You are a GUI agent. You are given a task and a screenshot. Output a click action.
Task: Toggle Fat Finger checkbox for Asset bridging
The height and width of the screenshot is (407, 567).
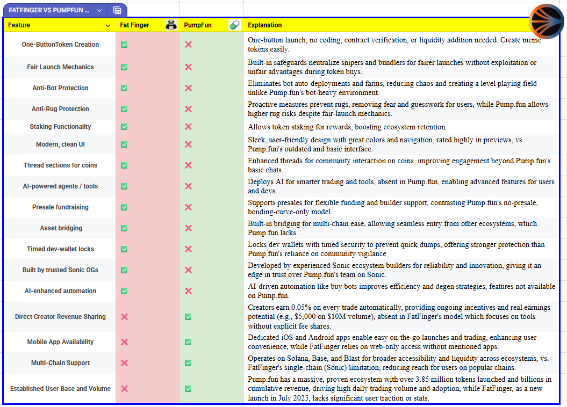coord(124,228)
